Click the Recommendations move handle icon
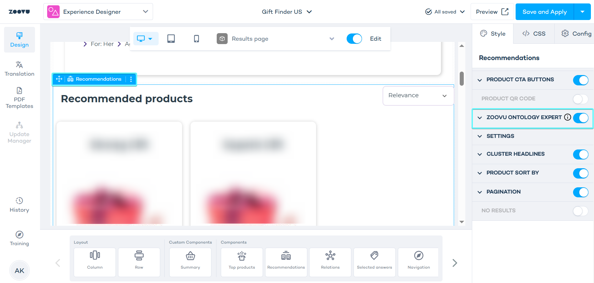The width and height of the screenshot is (594, 283). (x=59, y=79)
